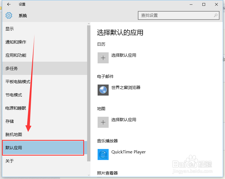Open 电源和睡眠 settings
Viewport: 225px width, 179px height.
45,108
